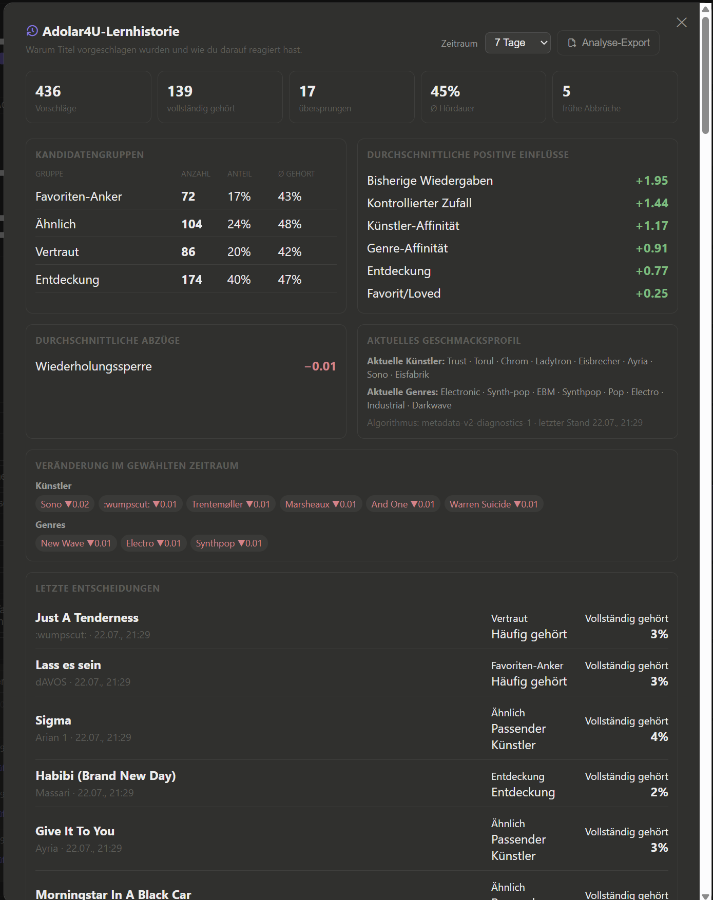Click the Habibi (Brand New Day) title
The width and height of the screenshot is (713, 900).
click(x=106, y=776)
